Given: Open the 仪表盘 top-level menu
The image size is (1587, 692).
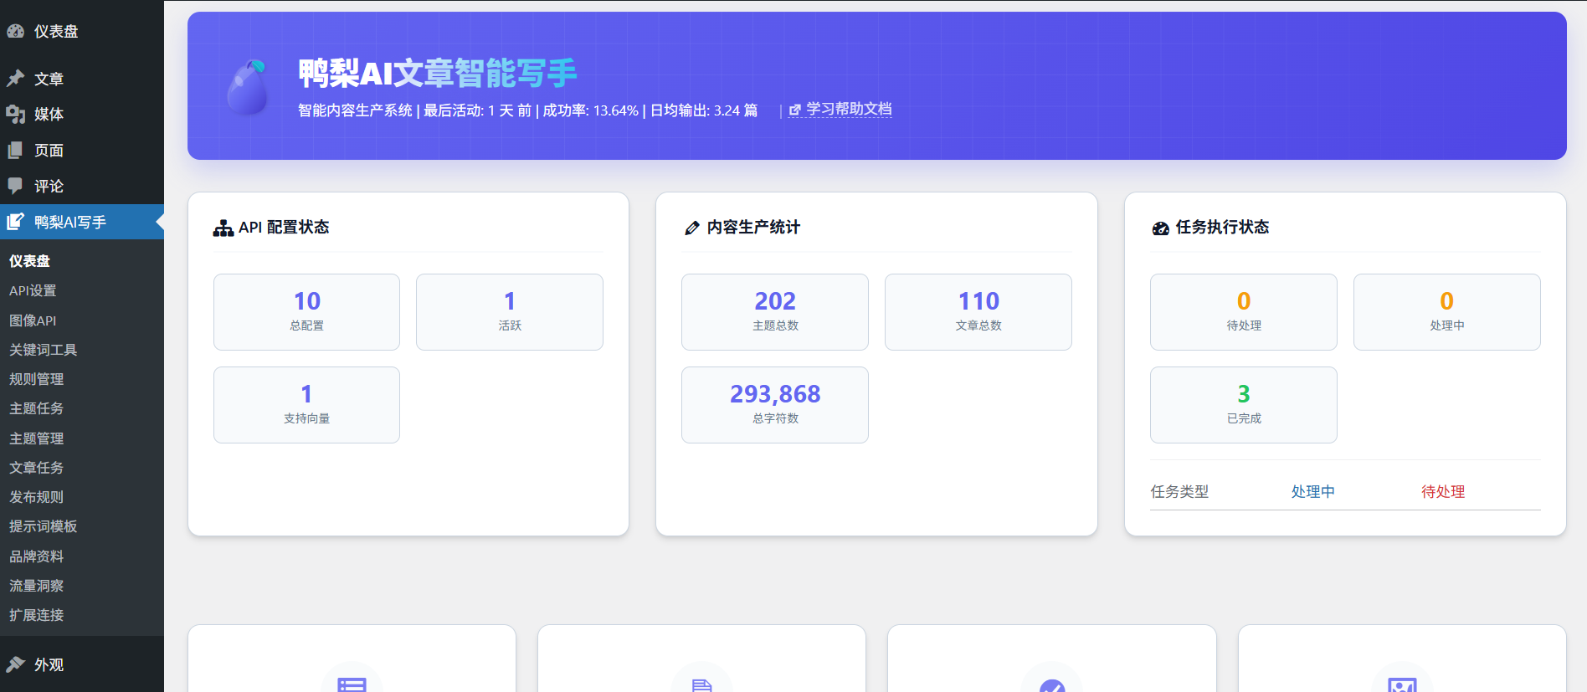Looking at the screenshot, I should (82, 31).
